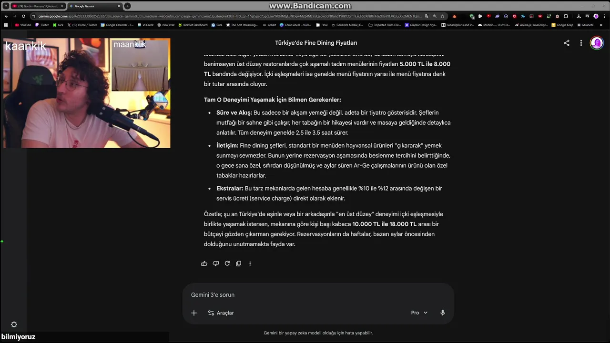The height and width of the screenshot is (343, 610).
Task: Open the Chrome extensions puzzle icon
Action: click(566, 16)
